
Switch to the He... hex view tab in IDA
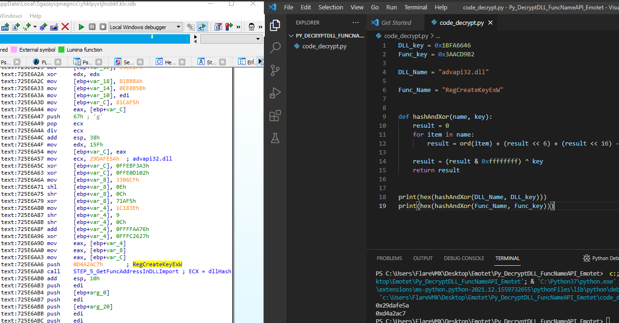[170, 62]
